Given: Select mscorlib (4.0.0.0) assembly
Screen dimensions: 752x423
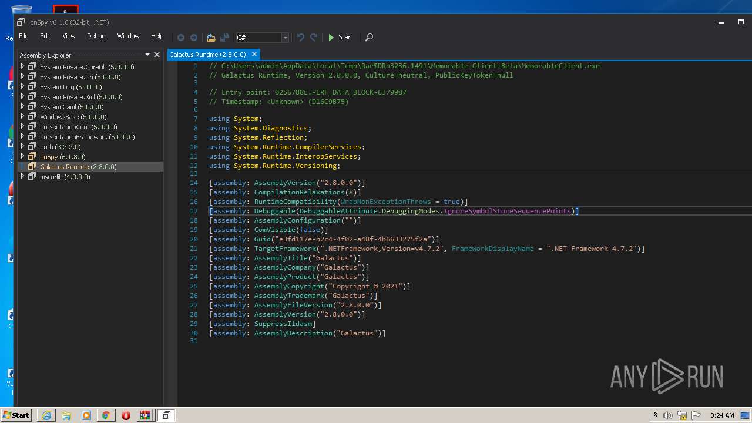Looking at the screenshot, I should 65,177.
